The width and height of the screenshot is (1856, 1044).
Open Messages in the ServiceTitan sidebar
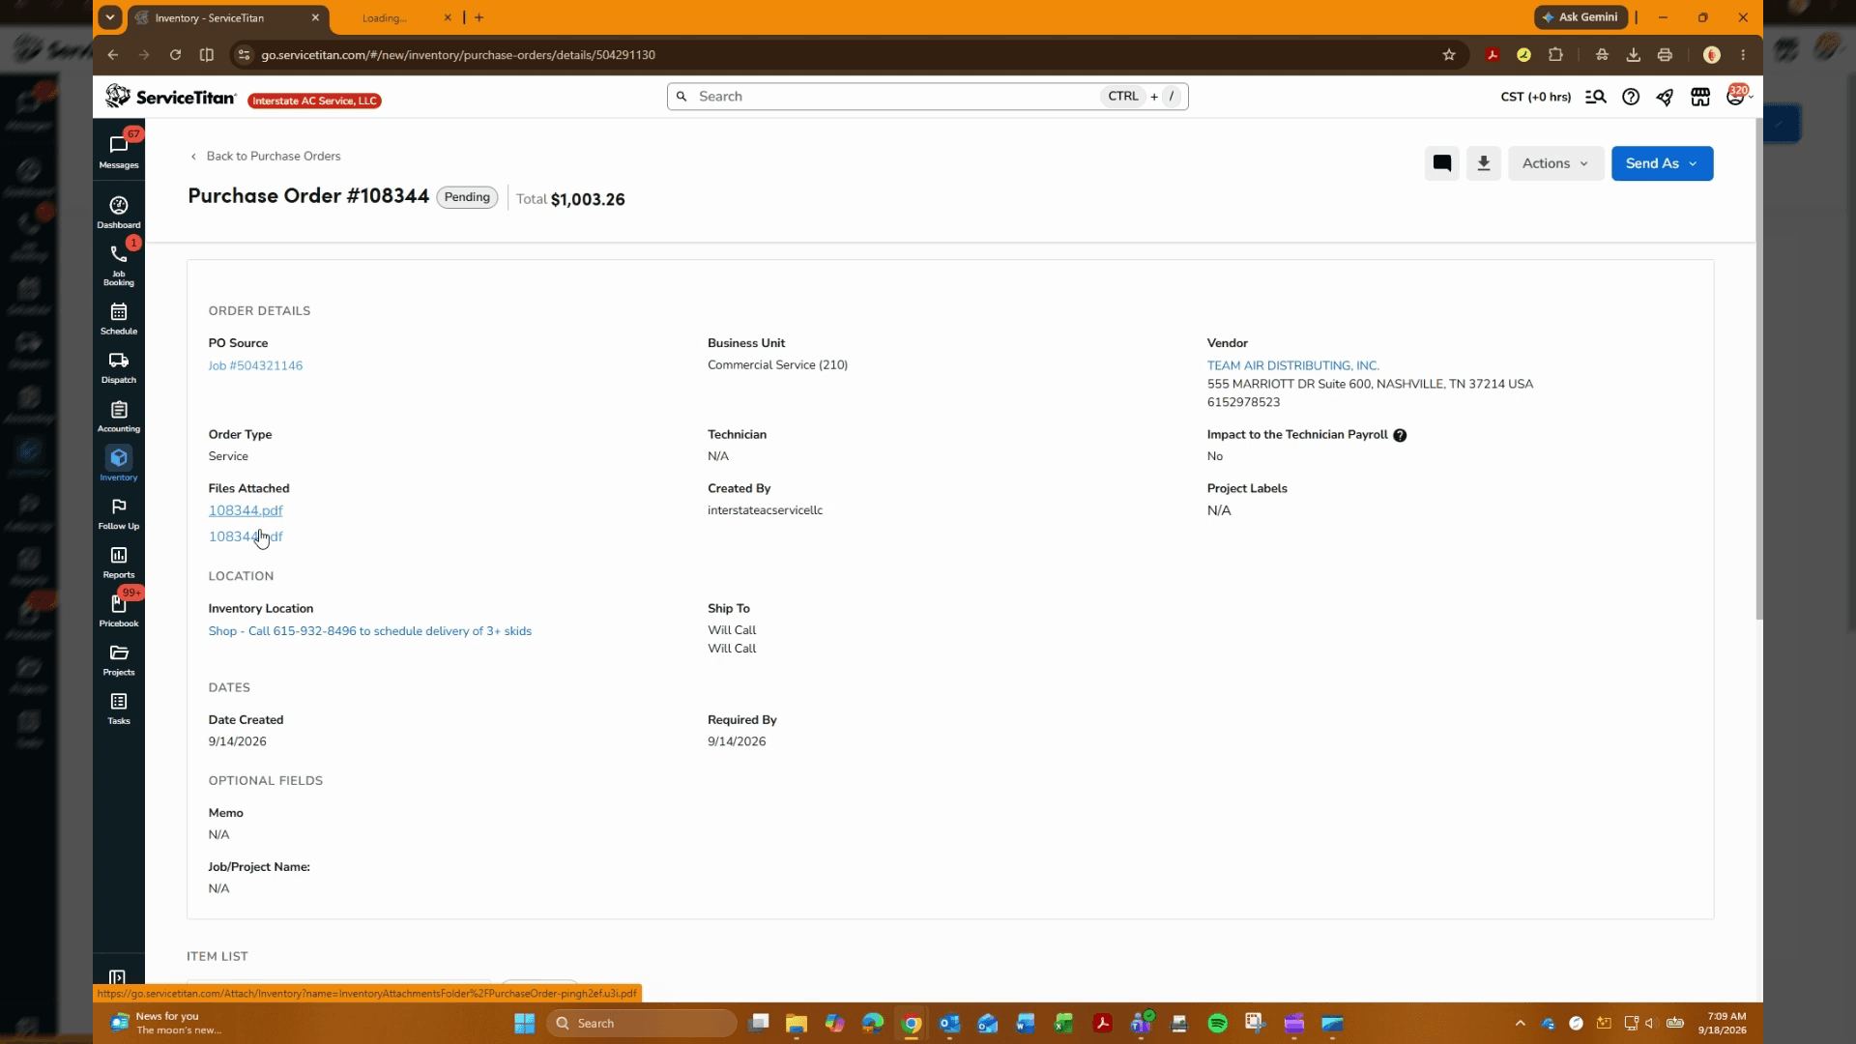coord(119,151)
